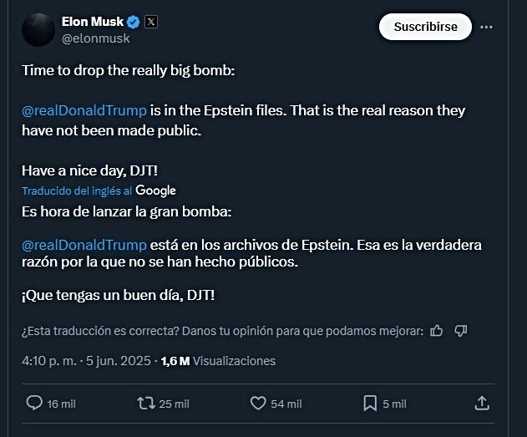Click the X affiliation badge icon
The image size is (527, 437).
(x=151, y=22)
